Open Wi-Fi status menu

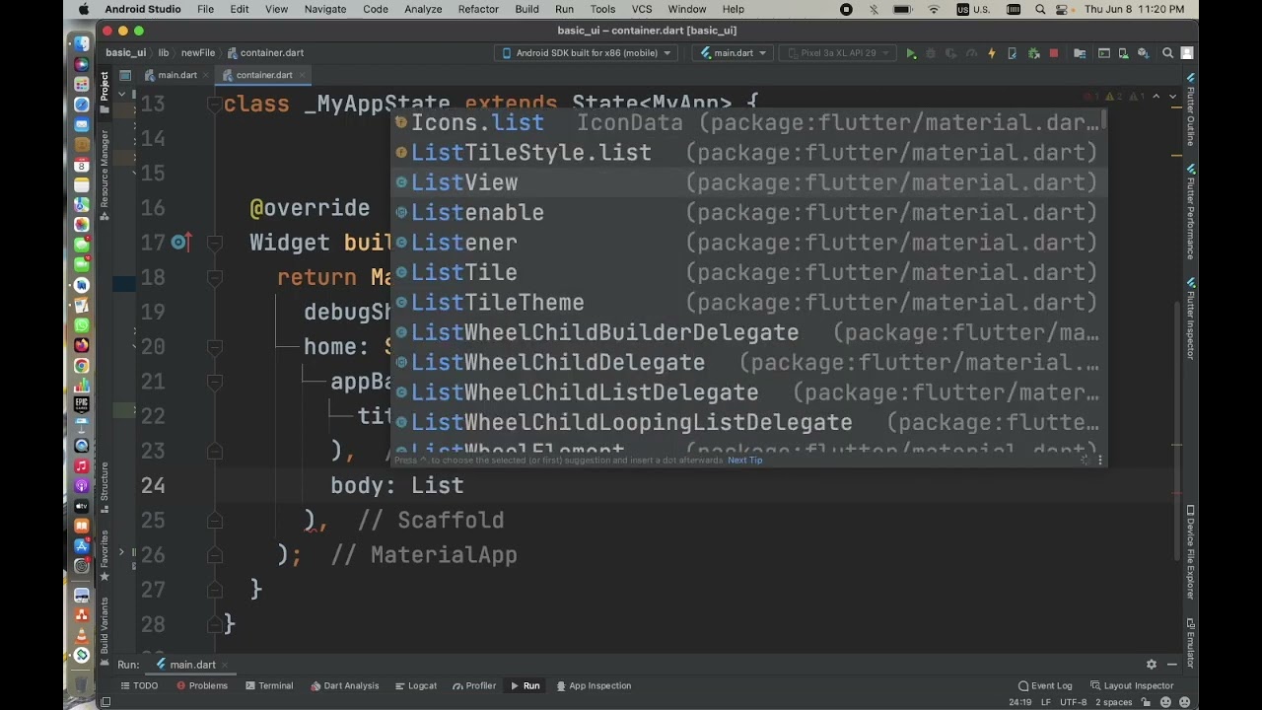pyautogui.click(x=934, y=9)
